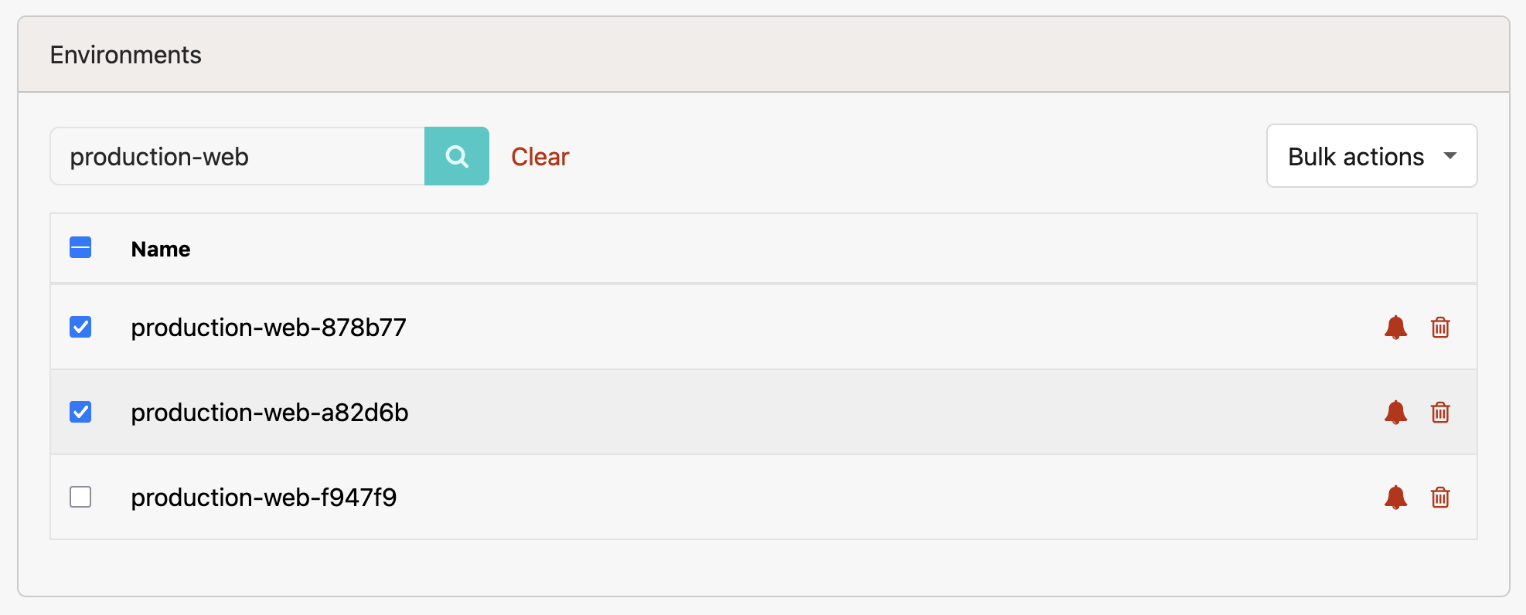
Task: Select the production-web-878b77 name text
Action: (269, 327)
